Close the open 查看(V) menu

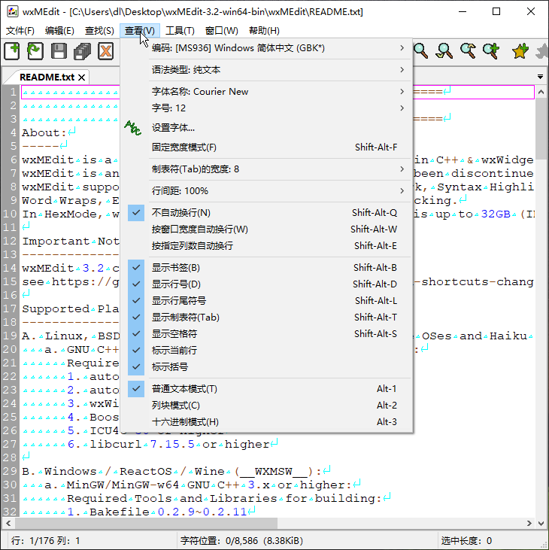140,31
